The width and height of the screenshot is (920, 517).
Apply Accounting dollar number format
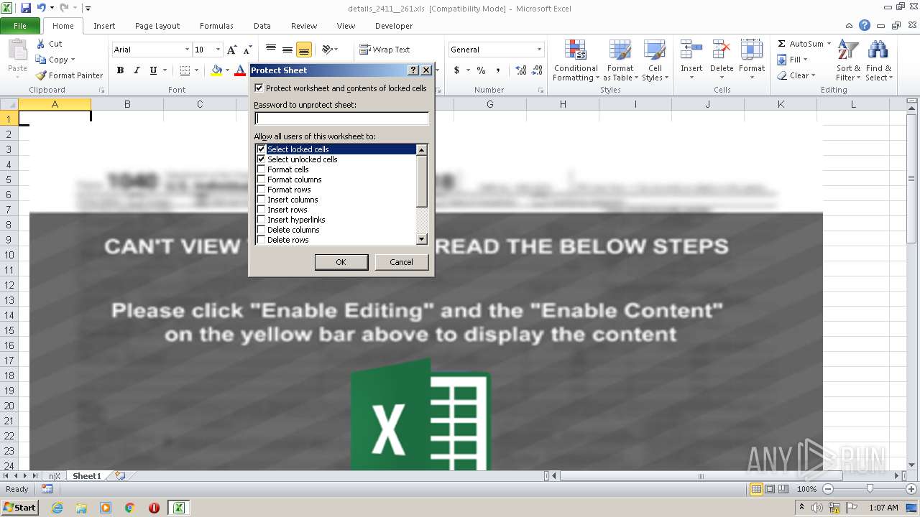click(x=456, y=70)
